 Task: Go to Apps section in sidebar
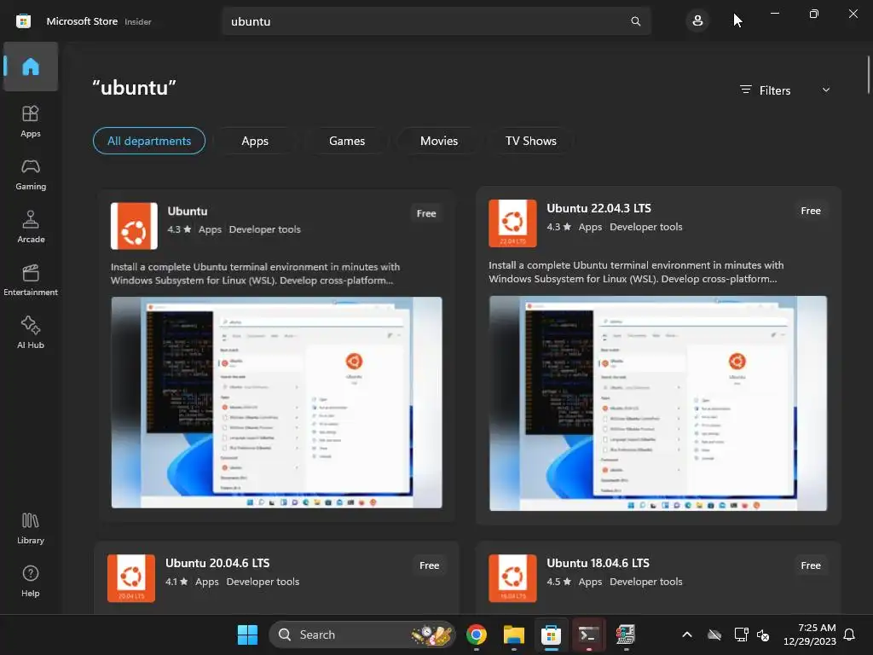pos(31,121)
